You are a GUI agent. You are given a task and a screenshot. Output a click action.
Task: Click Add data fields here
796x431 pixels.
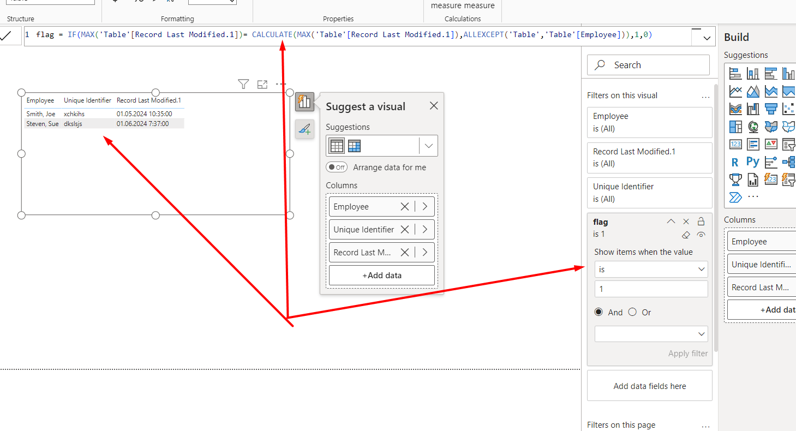pos(650,386)
